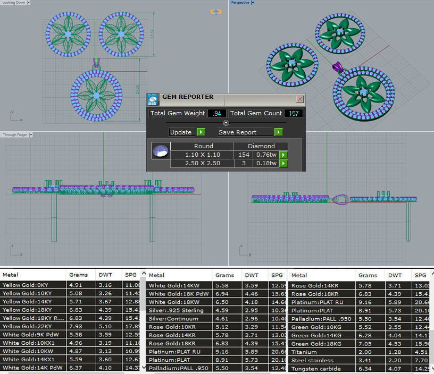Select the White Gold:14K PdW row
The height and width of the screenshot is (374, 434).
(70, 368)
